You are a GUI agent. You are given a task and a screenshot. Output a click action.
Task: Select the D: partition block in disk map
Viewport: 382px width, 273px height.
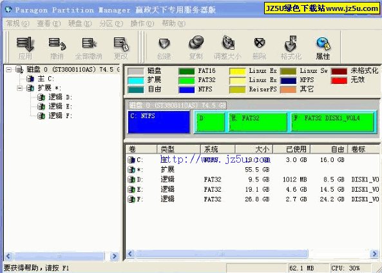tap(211, 122)
